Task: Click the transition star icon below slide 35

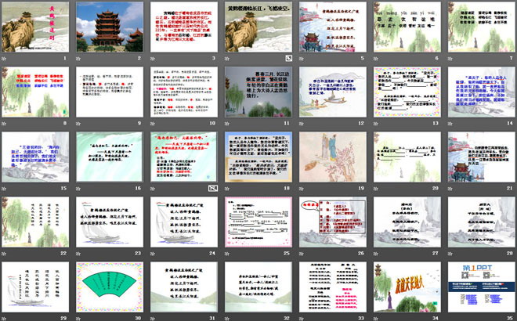Action: [x=450, y=317]
